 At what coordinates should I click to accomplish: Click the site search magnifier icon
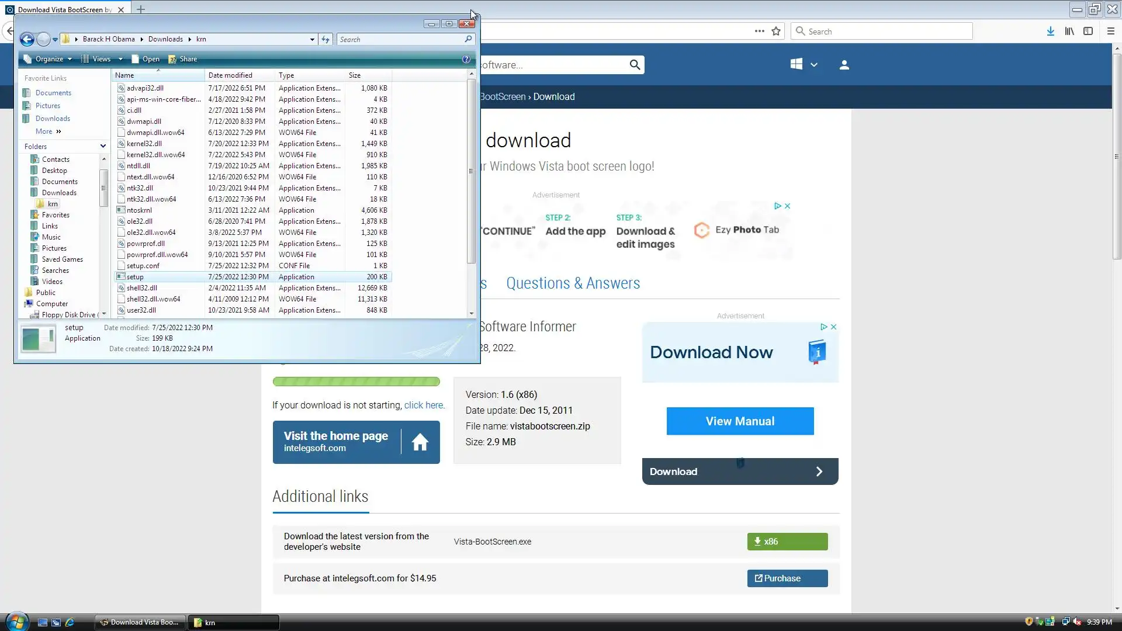point(635,65)
